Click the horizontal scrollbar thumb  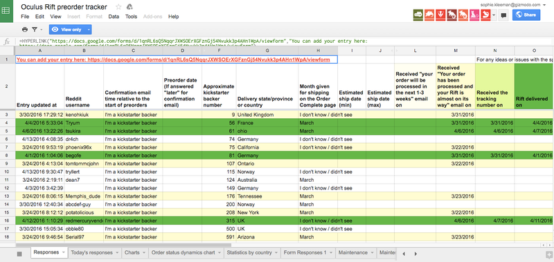point(123,245)
